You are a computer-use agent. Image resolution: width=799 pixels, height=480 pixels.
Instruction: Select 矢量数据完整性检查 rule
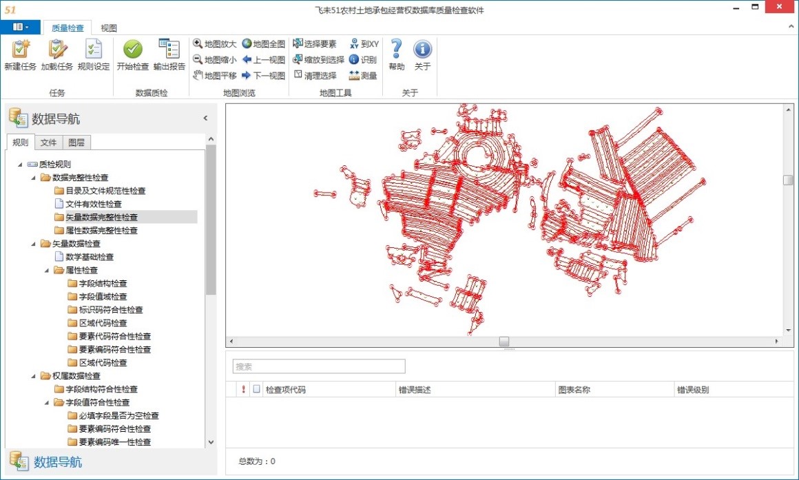click(101, 217)
